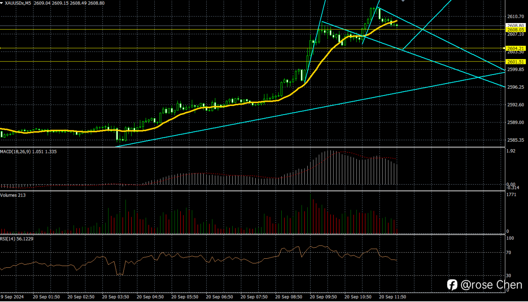Click the RSI(14) 56.1229 indicator label
528x302 pixels.
[17, 238]
